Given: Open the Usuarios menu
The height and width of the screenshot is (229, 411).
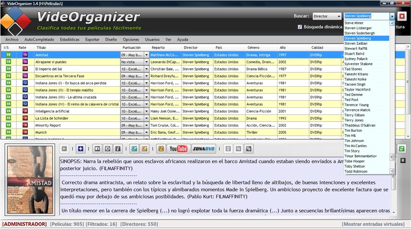Looking at the screenshot, I should coord(152,39).
